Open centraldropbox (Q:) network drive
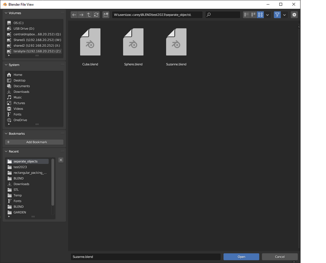Screen dimensions: 326x263 (x=34, y=34)
